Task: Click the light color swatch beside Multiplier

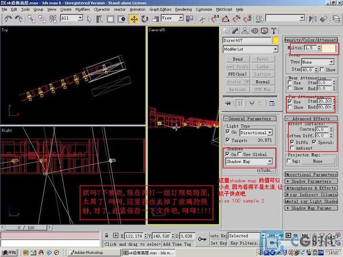Action: 328,48
